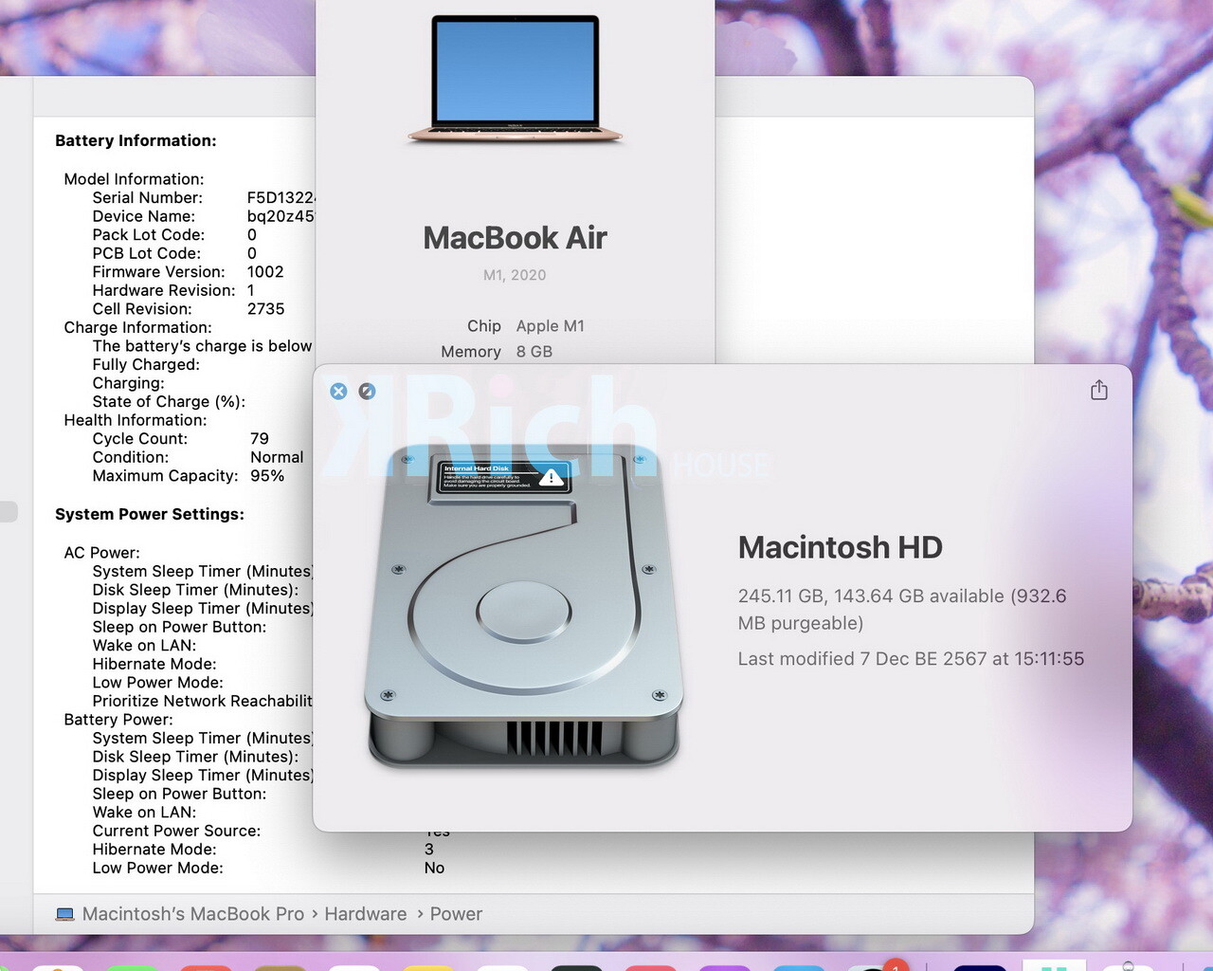The width and height of the screenshot is (1213, 971).
Task: Click the AC Power label
Action: point(101,553)
